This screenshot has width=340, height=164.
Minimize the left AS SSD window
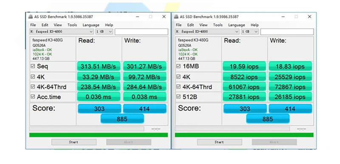tap(137, 17)
